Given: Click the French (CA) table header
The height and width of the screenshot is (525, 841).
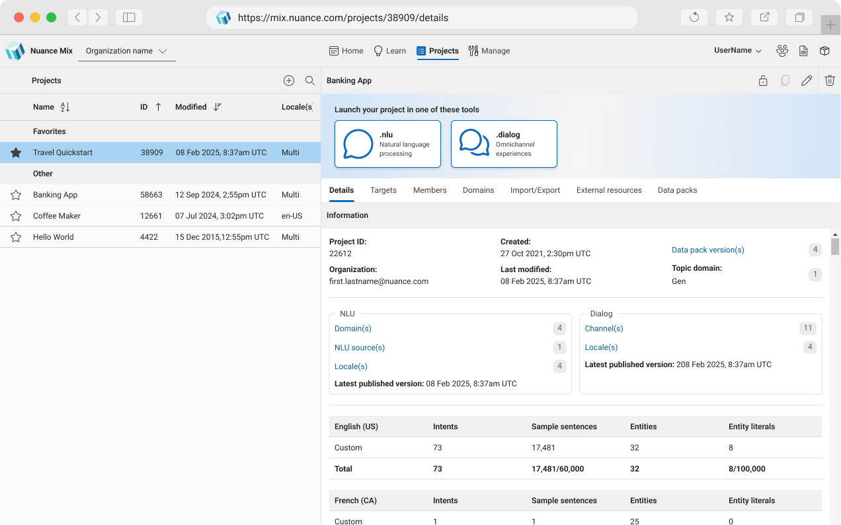Looking at the screenshot, I should click(x=356, y=501).
